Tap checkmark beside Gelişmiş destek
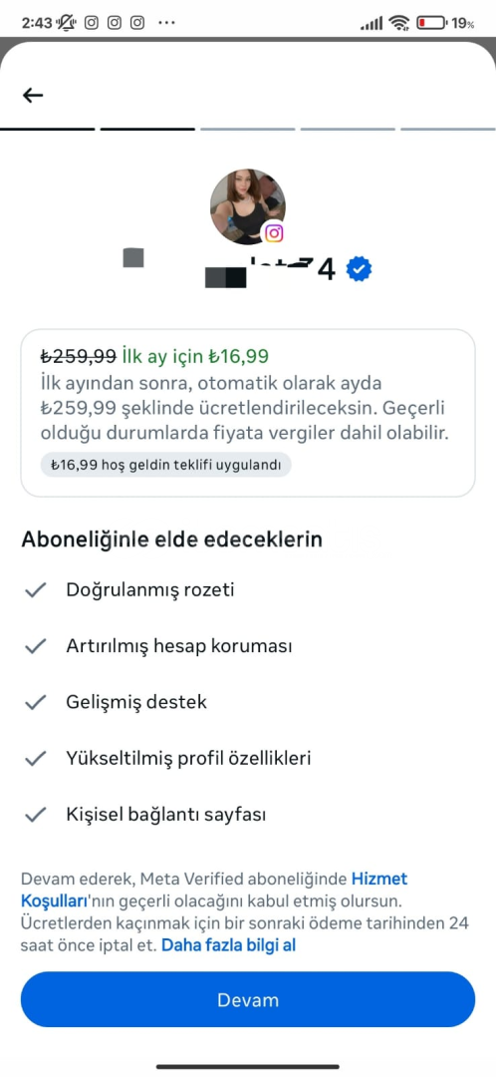The image size is (496, 1077). click(35, 702)
